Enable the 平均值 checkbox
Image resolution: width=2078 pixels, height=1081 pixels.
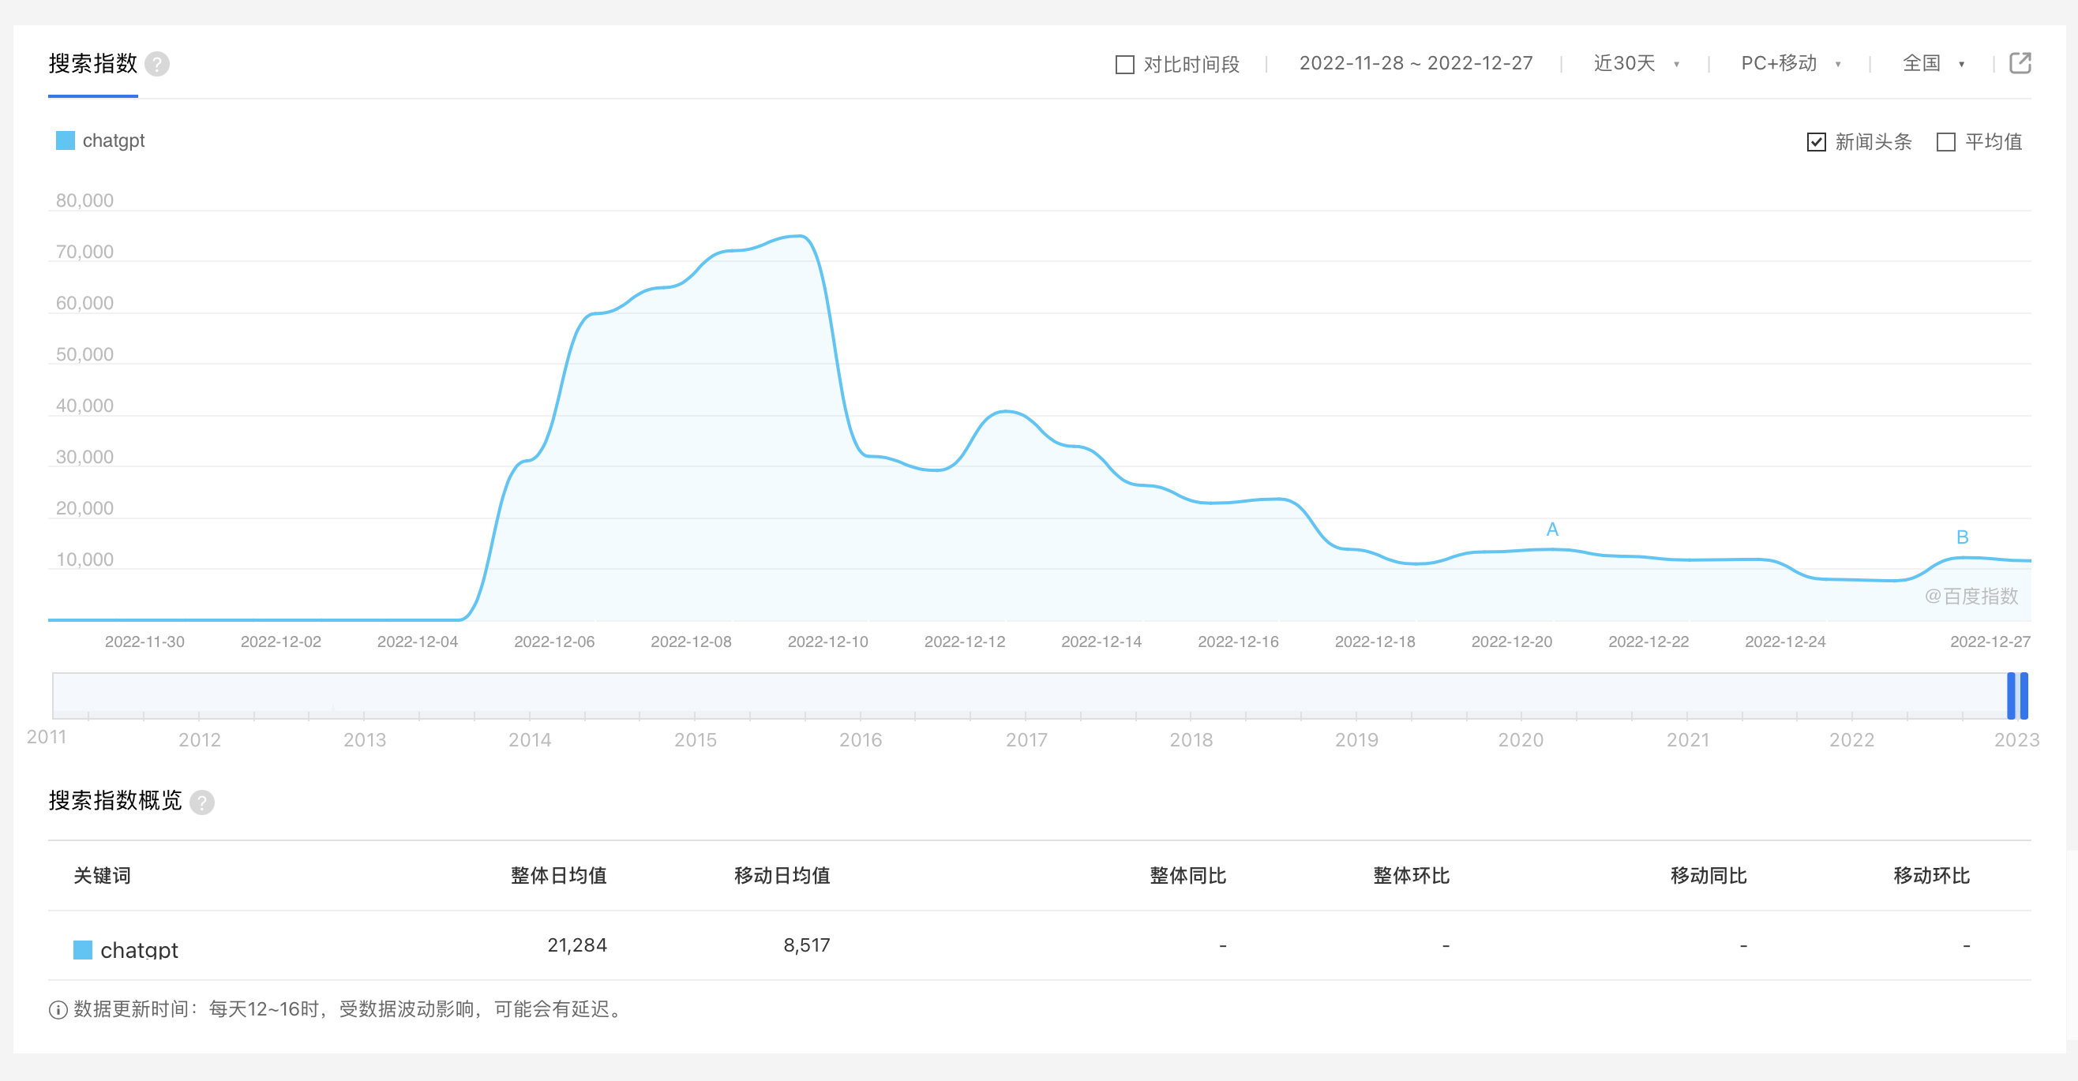(1945, 142)
